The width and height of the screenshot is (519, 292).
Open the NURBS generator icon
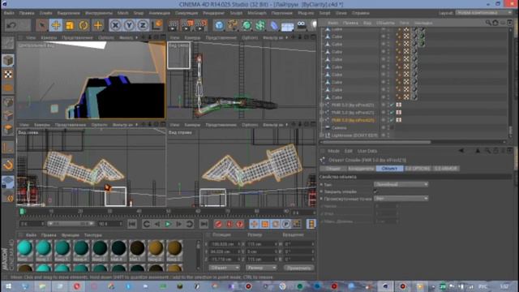(247, 25)
